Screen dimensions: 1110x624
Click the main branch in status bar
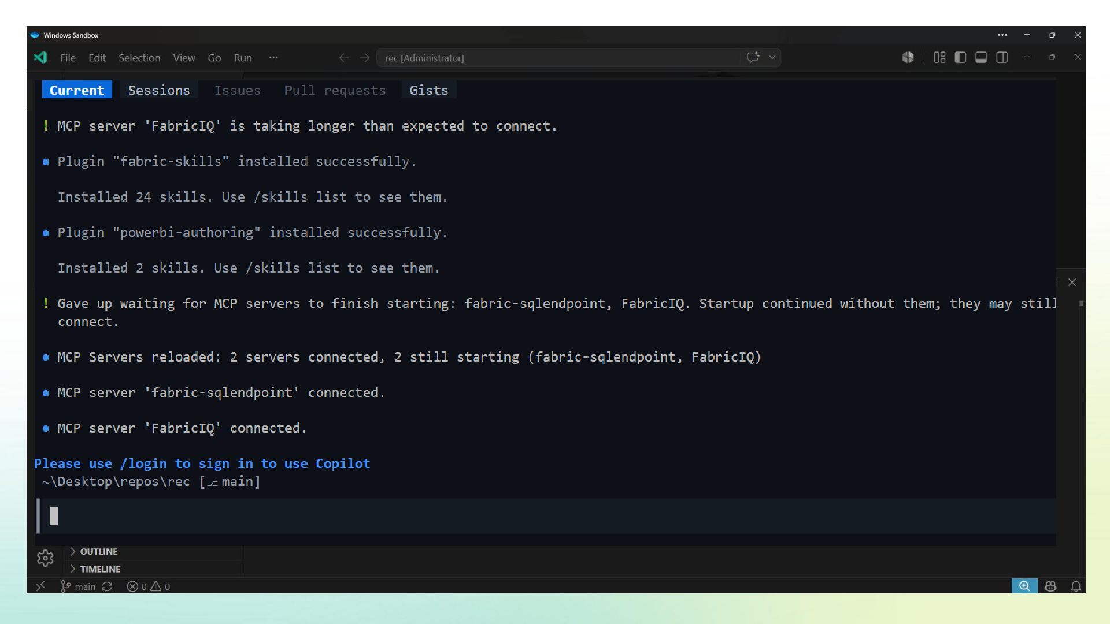pyautogui.click(x=78, y=586)
